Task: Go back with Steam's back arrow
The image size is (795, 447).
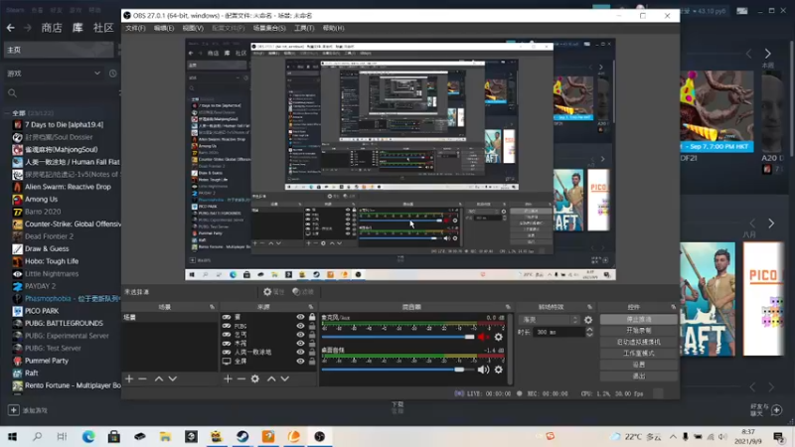Action: point(11,28)
